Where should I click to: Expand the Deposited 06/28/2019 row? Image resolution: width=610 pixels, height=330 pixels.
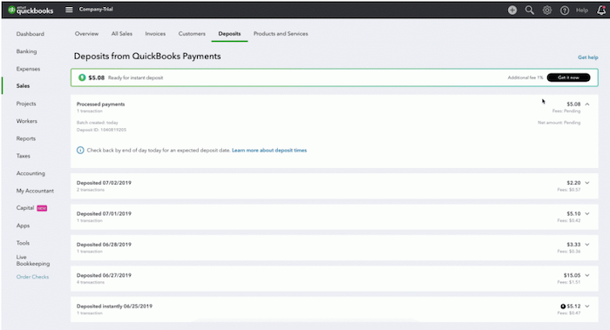pos(587,245)
